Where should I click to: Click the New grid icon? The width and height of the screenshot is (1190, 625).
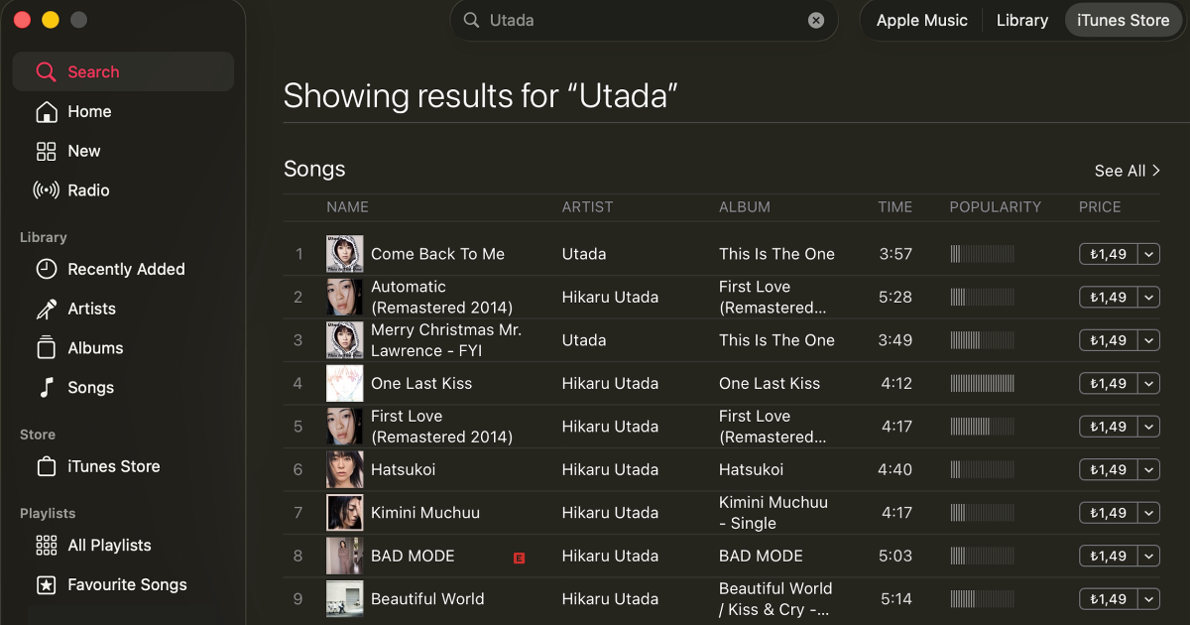(x=46, y=152)
